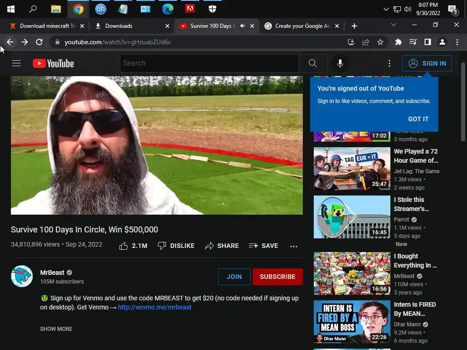Screen dimensions: 467x350
Task: Share this page from the address bar
Action: click(x=366, y=42)
